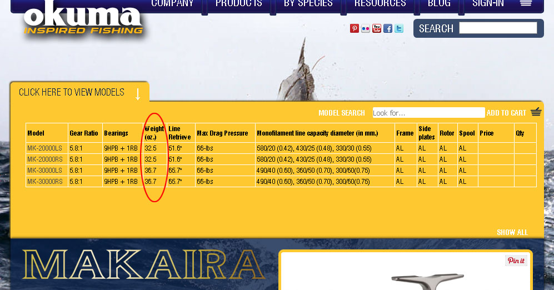Open the Flickr social icon
Screen dimensions: 554x290
(x=365, y=29)
